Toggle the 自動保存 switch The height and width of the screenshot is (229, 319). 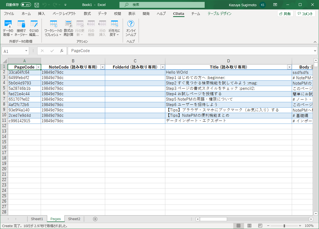point(26,5)
